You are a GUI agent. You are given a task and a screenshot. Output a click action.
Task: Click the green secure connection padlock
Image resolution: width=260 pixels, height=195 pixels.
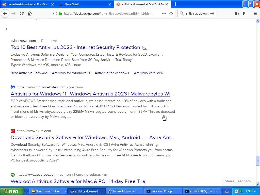[60, 13]
